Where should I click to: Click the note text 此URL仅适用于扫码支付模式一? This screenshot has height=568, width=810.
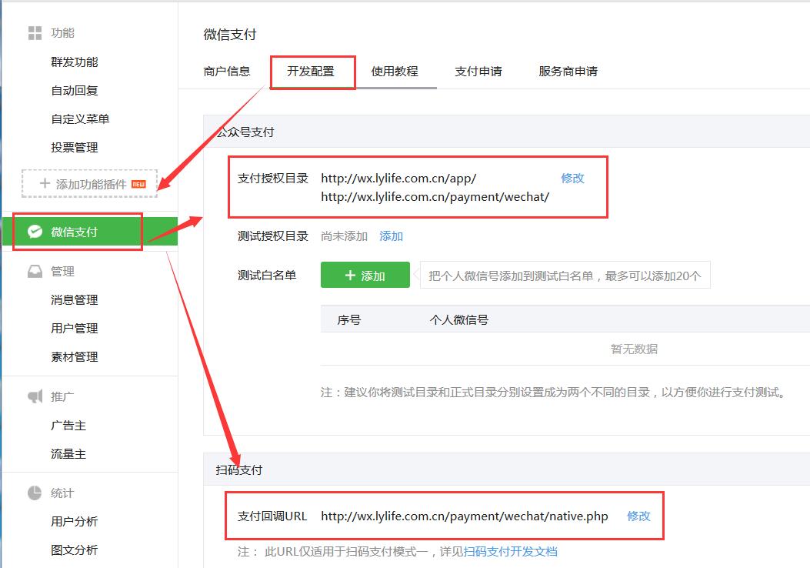click(345, 552)
